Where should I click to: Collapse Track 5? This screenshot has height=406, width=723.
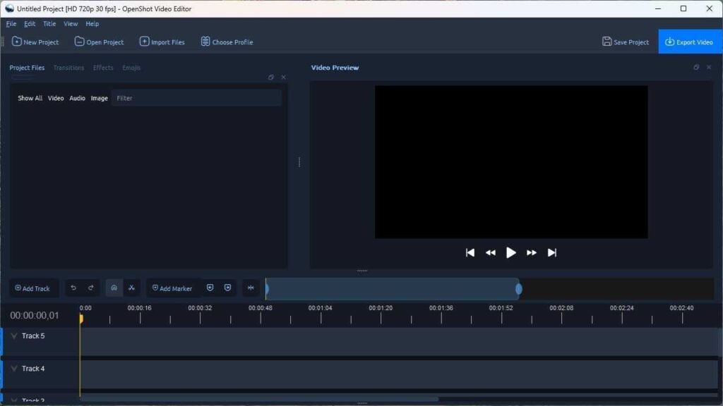pyautogui.click(x=16, y=336)
